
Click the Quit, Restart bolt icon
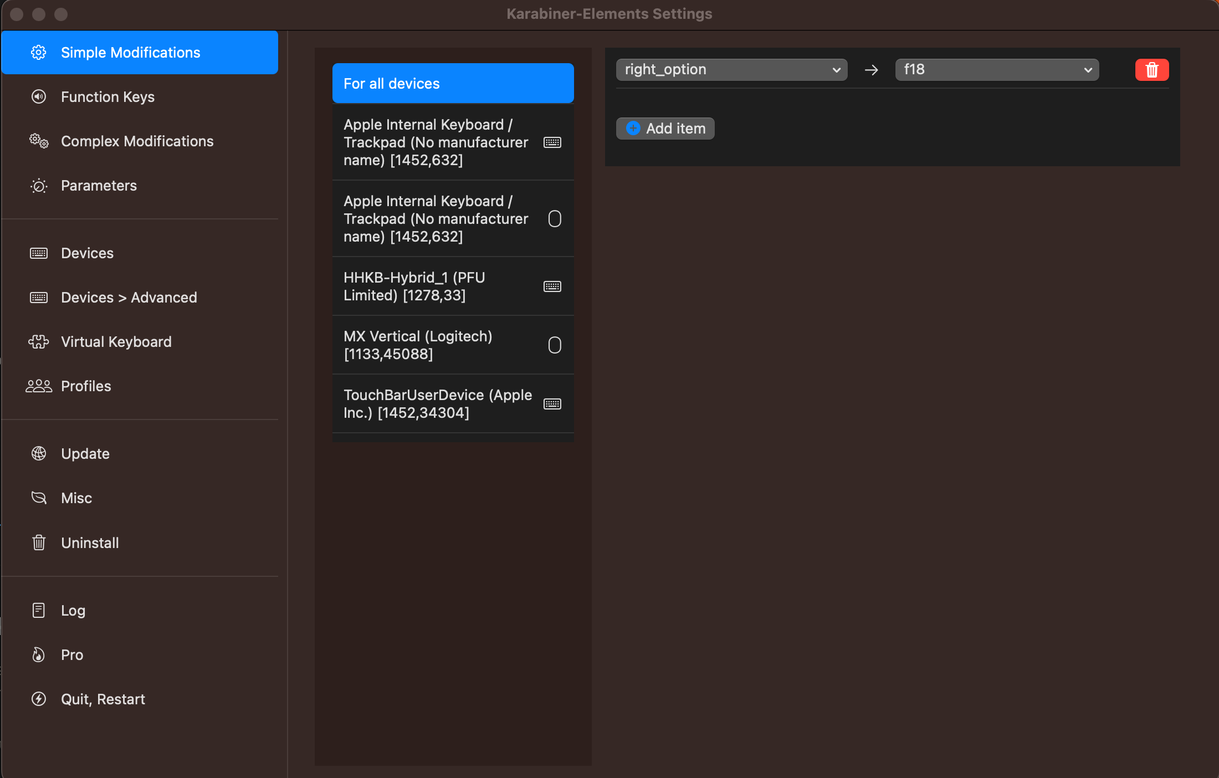pyautogui.click(x=39, y=699)
